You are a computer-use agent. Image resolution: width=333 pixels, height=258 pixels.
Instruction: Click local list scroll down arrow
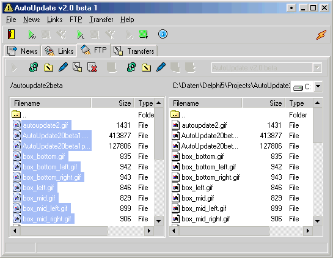tap(318, 221)
